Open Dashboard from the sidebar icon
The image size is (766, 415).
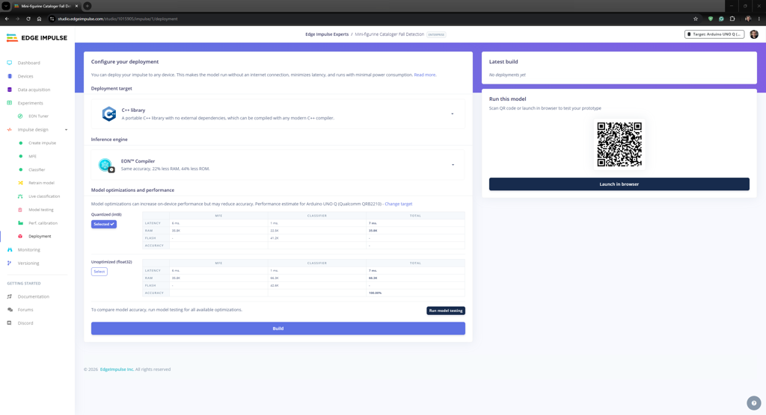[x=9, y=63]
